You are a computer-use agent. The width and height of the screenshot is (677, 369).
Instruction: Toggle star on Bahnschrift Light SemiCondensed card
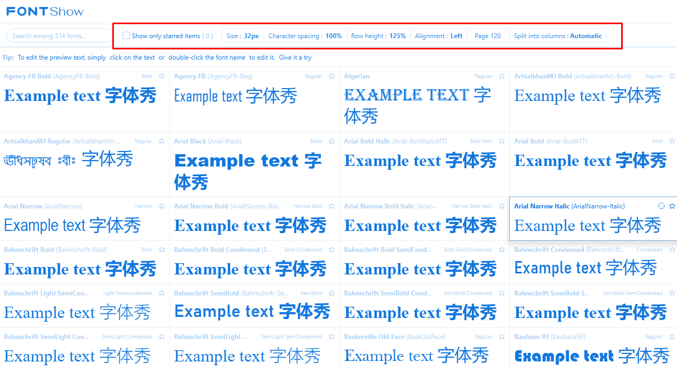point(162,293)
